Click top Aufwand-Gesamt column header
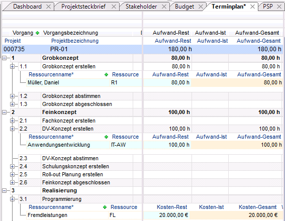 coord(257,33)
